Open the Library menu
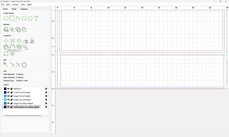229x137 pixels. pyautogui.click(x=15, y=5)
